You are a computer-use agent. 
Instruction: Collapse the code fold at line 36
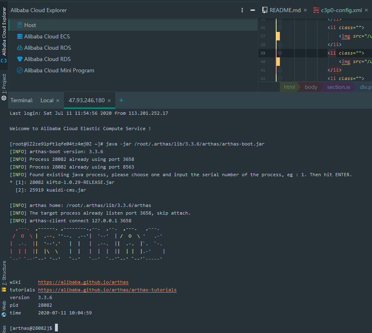coord(279,27)
